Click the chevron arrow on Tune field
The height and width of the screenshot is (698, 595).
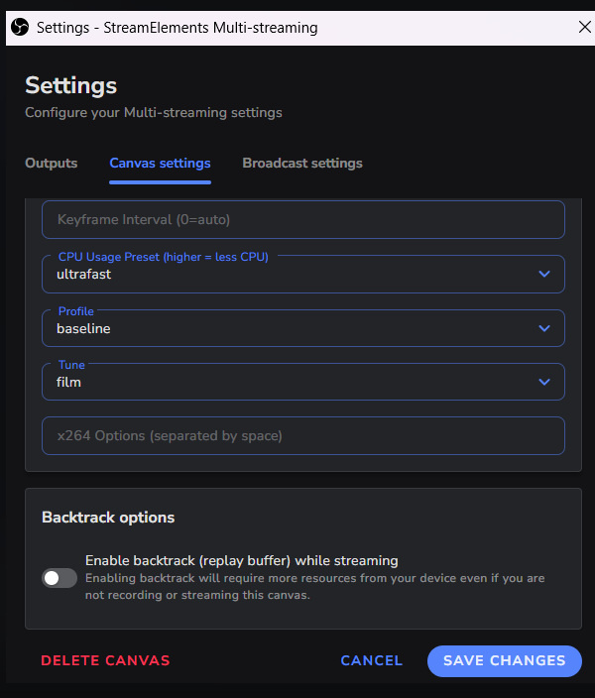(x=543, y=382)
